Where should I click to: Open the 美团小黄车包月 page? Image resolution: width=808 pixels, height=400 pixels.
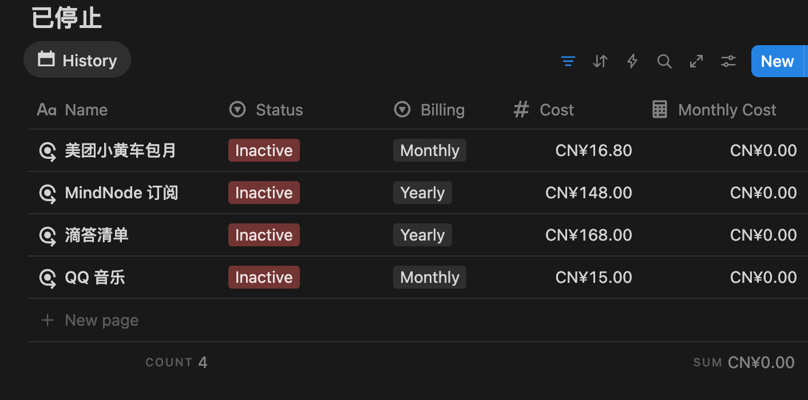pos(120,151)
